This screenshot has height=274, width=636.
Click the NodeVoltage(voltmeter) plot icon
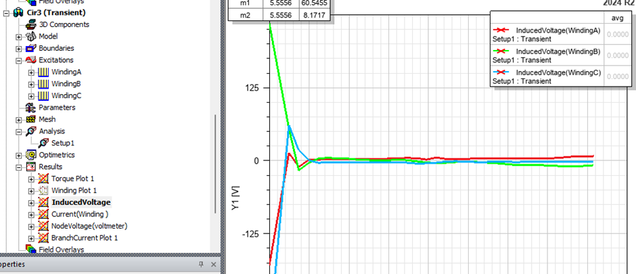(x=43, y=226)
